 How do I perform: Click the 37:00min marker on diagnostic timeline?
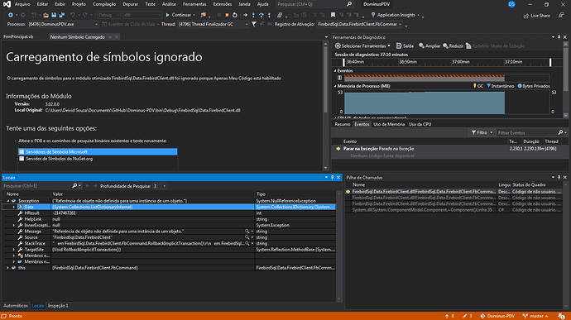pos(461,62)
